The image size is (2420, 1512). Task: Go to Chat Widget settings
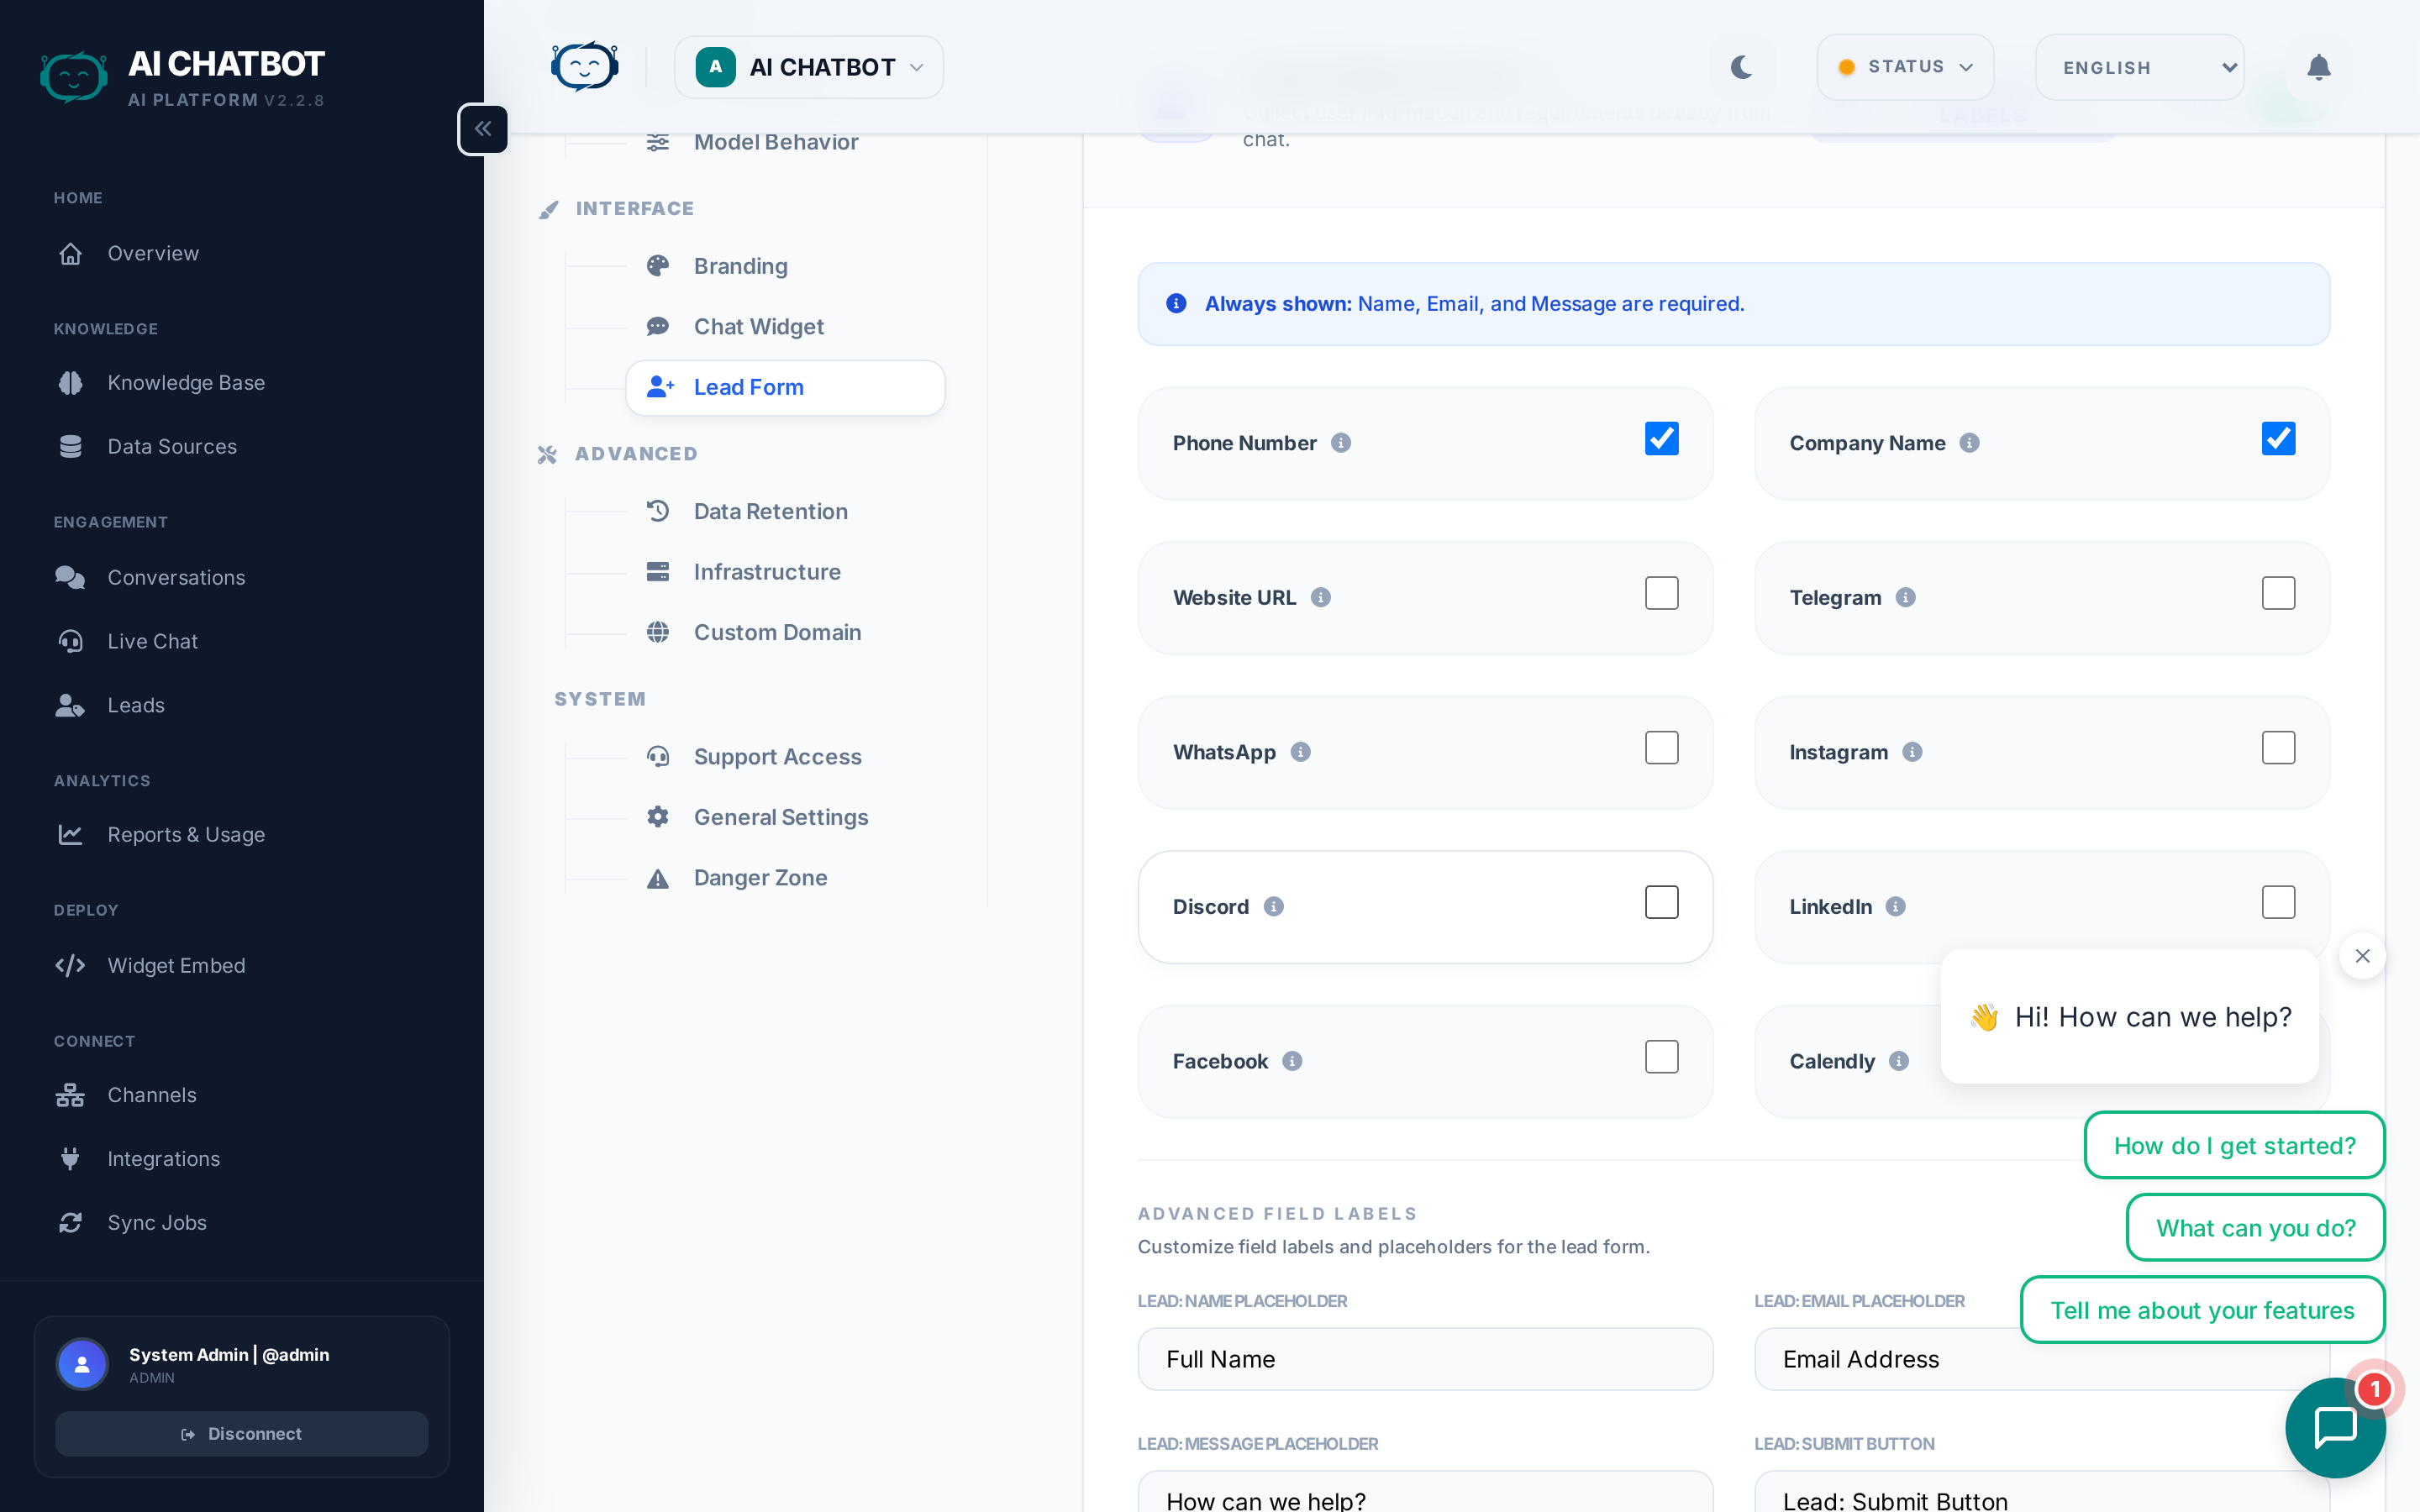pos(758,327)
